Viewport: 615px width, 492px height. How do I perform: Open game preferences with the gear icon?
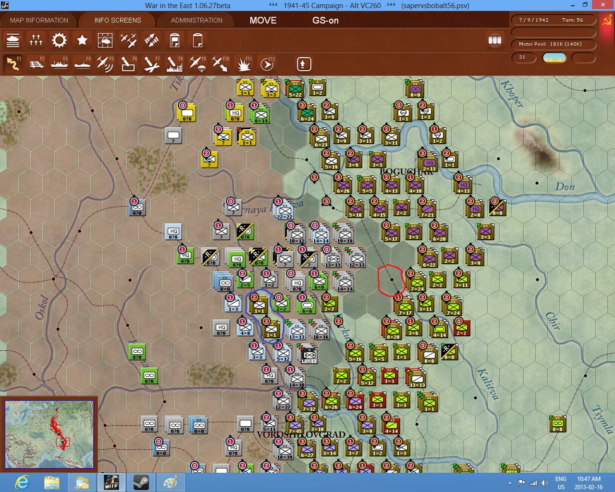59,40
